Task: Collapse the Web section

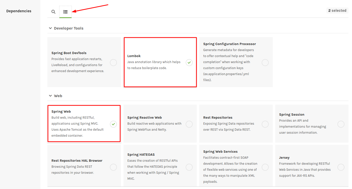Action: coord(50,96)
